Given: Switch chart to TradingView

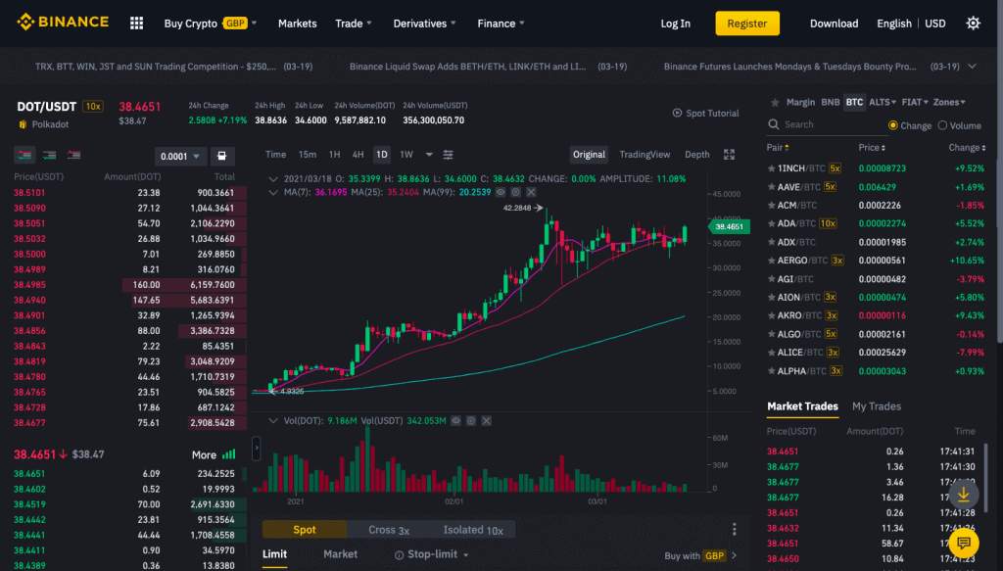Looking at the screenshot, I should pyautogui.click(x=645, y=155).
